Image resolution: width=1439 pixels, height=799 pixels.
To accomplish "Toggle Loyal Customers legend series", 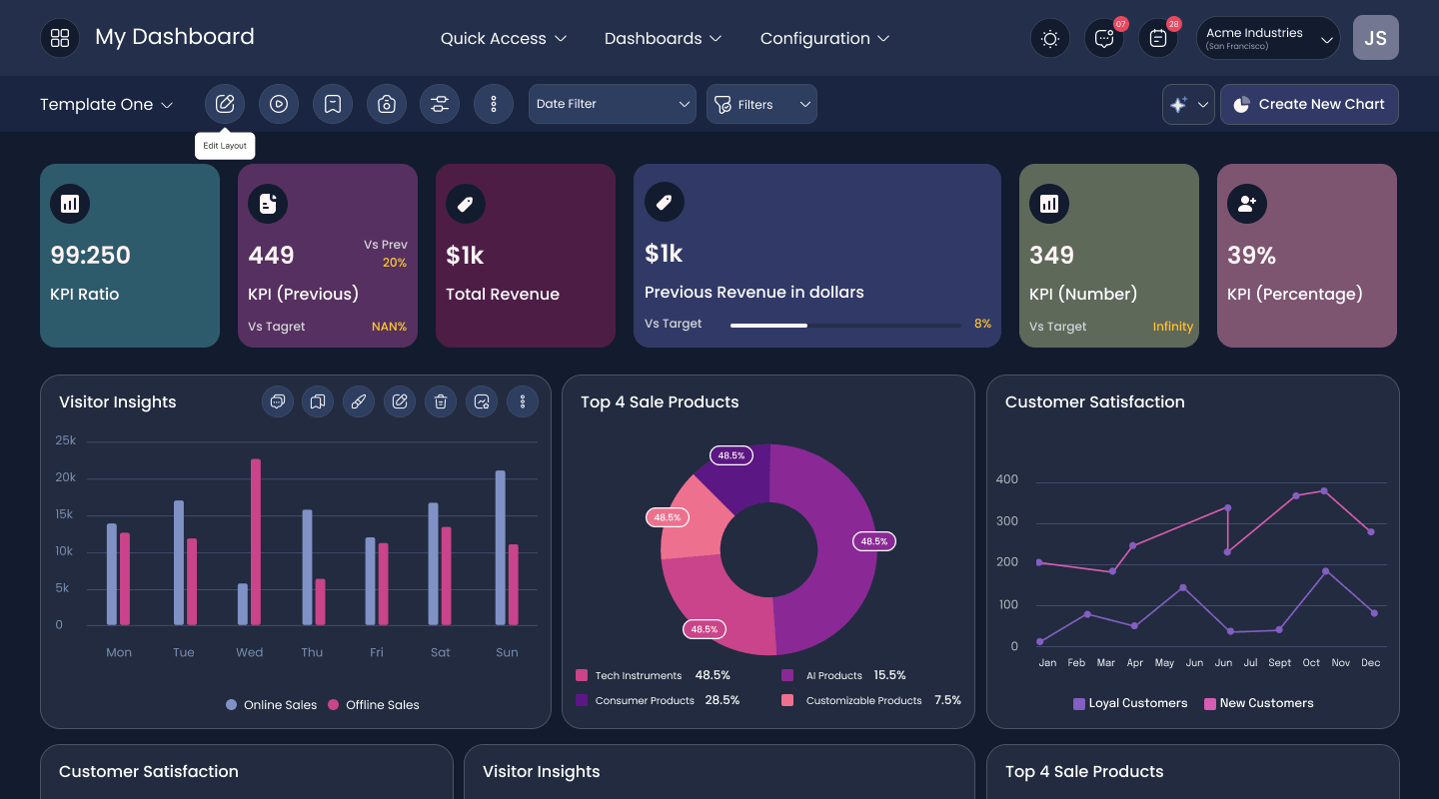I will (1130, 703).
